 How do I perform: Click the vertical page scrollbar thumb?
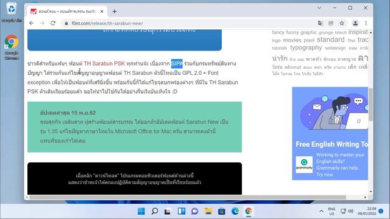pyautogui.click(x=370, y=104)
